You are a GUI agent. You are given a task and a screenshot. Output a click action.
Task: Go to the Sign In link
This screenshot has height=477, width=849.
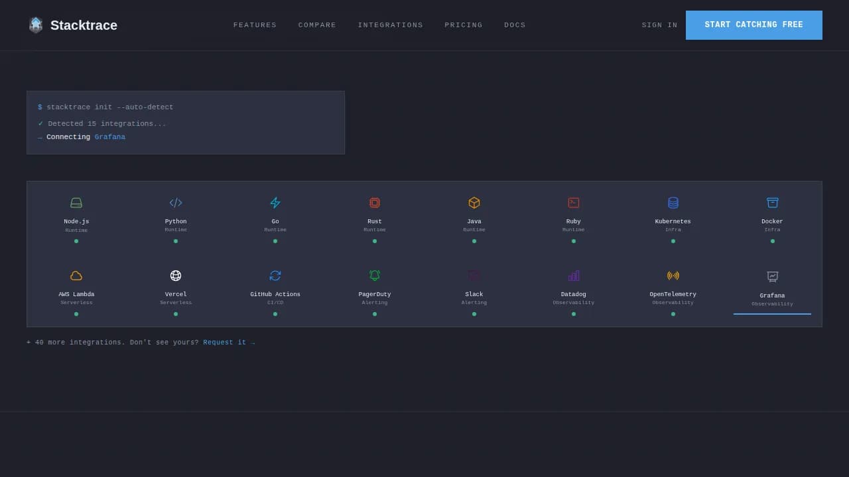pyautogui.click(x=660, y=25)
